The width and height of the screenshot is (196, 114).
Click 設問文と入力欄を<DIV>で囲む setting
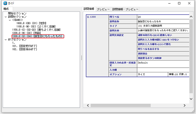(x=163, y=44)
